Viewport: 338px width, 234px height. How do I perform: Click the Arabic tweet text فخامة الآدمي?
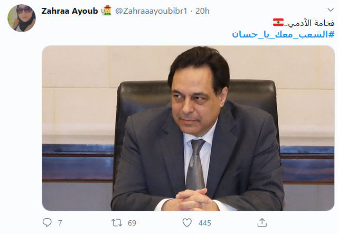point(309,23)
